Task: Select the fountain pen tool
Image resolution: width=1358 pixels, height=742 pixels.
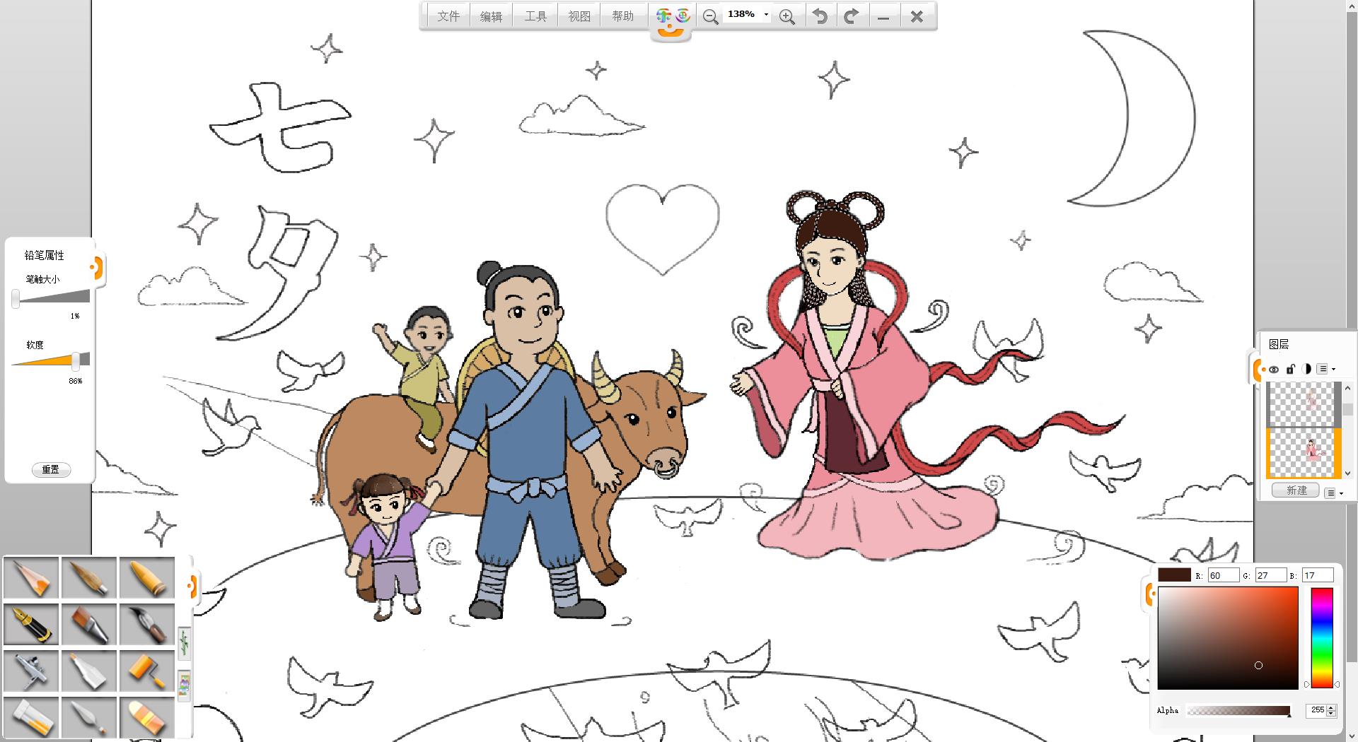Action: 32,624
